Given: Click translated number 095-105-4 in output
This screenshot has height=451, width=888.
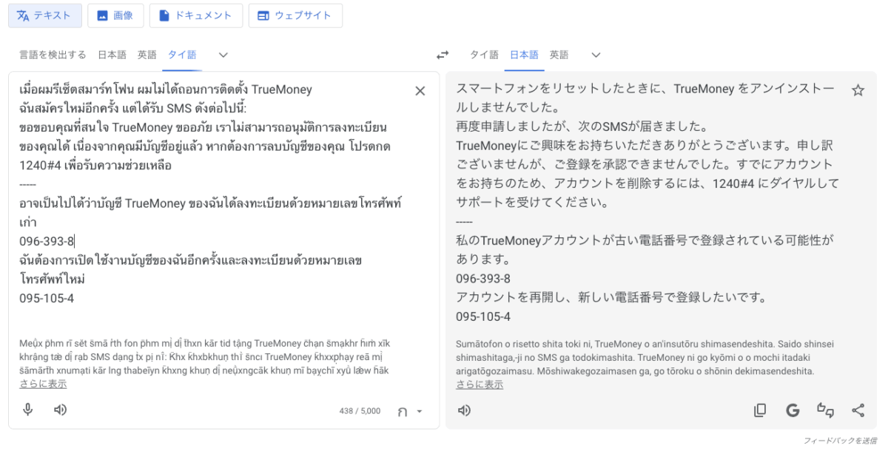Looking at the screenshot, I should pyautogui.click(x=483, y=316).
